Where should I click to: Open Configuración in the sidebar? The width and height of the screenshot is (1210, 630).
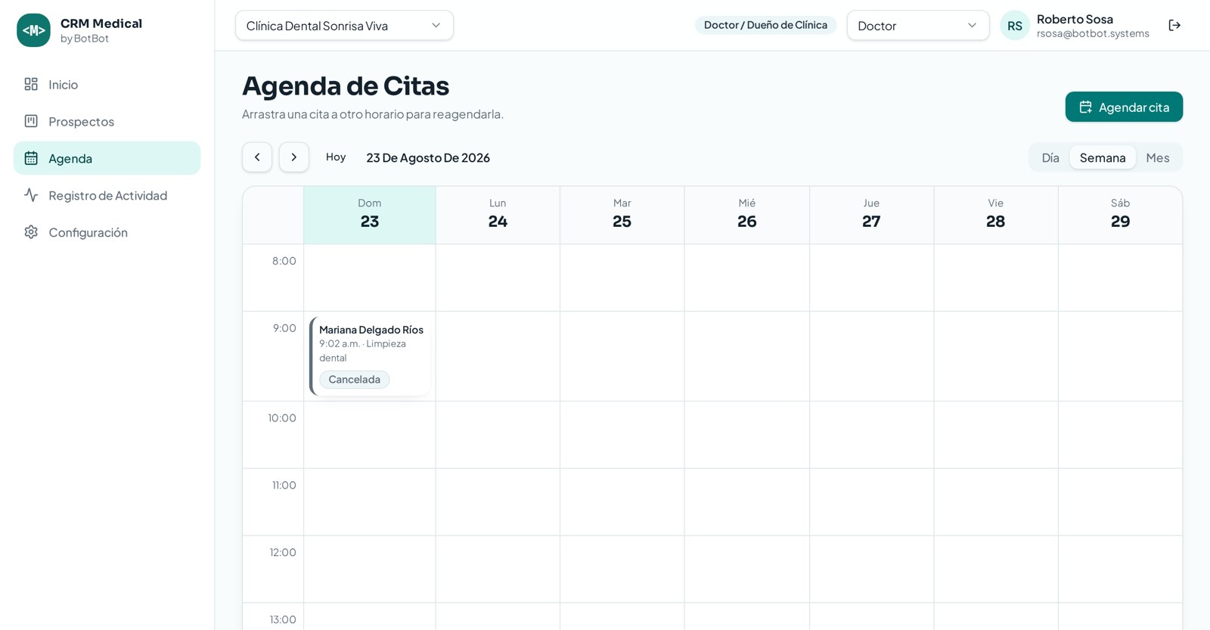pos(107,232)
